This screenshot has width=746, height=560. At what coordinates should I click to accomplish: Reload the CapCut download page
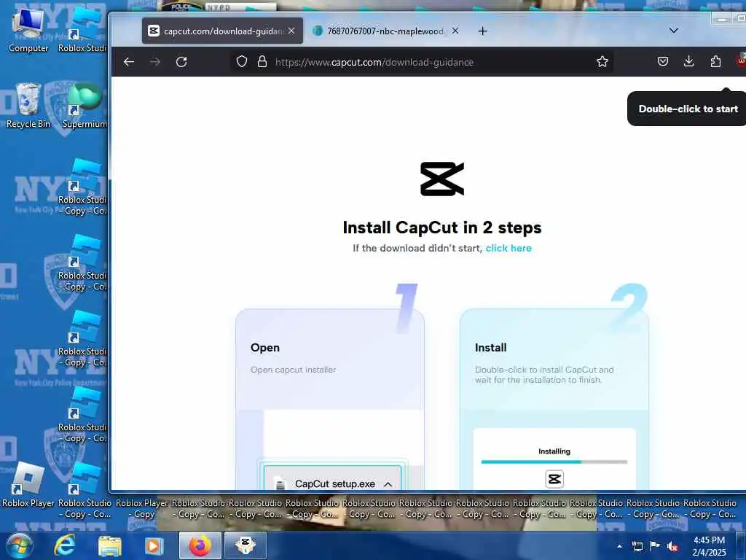(181, 62)
